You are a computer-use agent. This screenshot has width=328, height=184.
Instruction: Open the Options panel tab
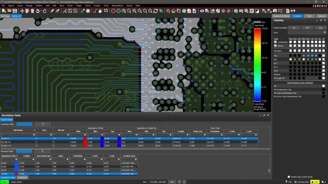tap(321, 16)
